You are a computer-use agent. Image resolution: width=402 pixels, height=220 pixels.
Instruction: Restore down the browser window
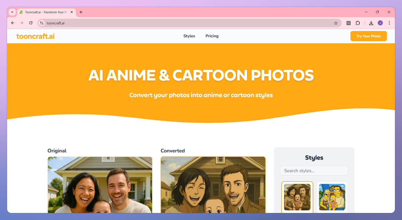click(377, 12)
